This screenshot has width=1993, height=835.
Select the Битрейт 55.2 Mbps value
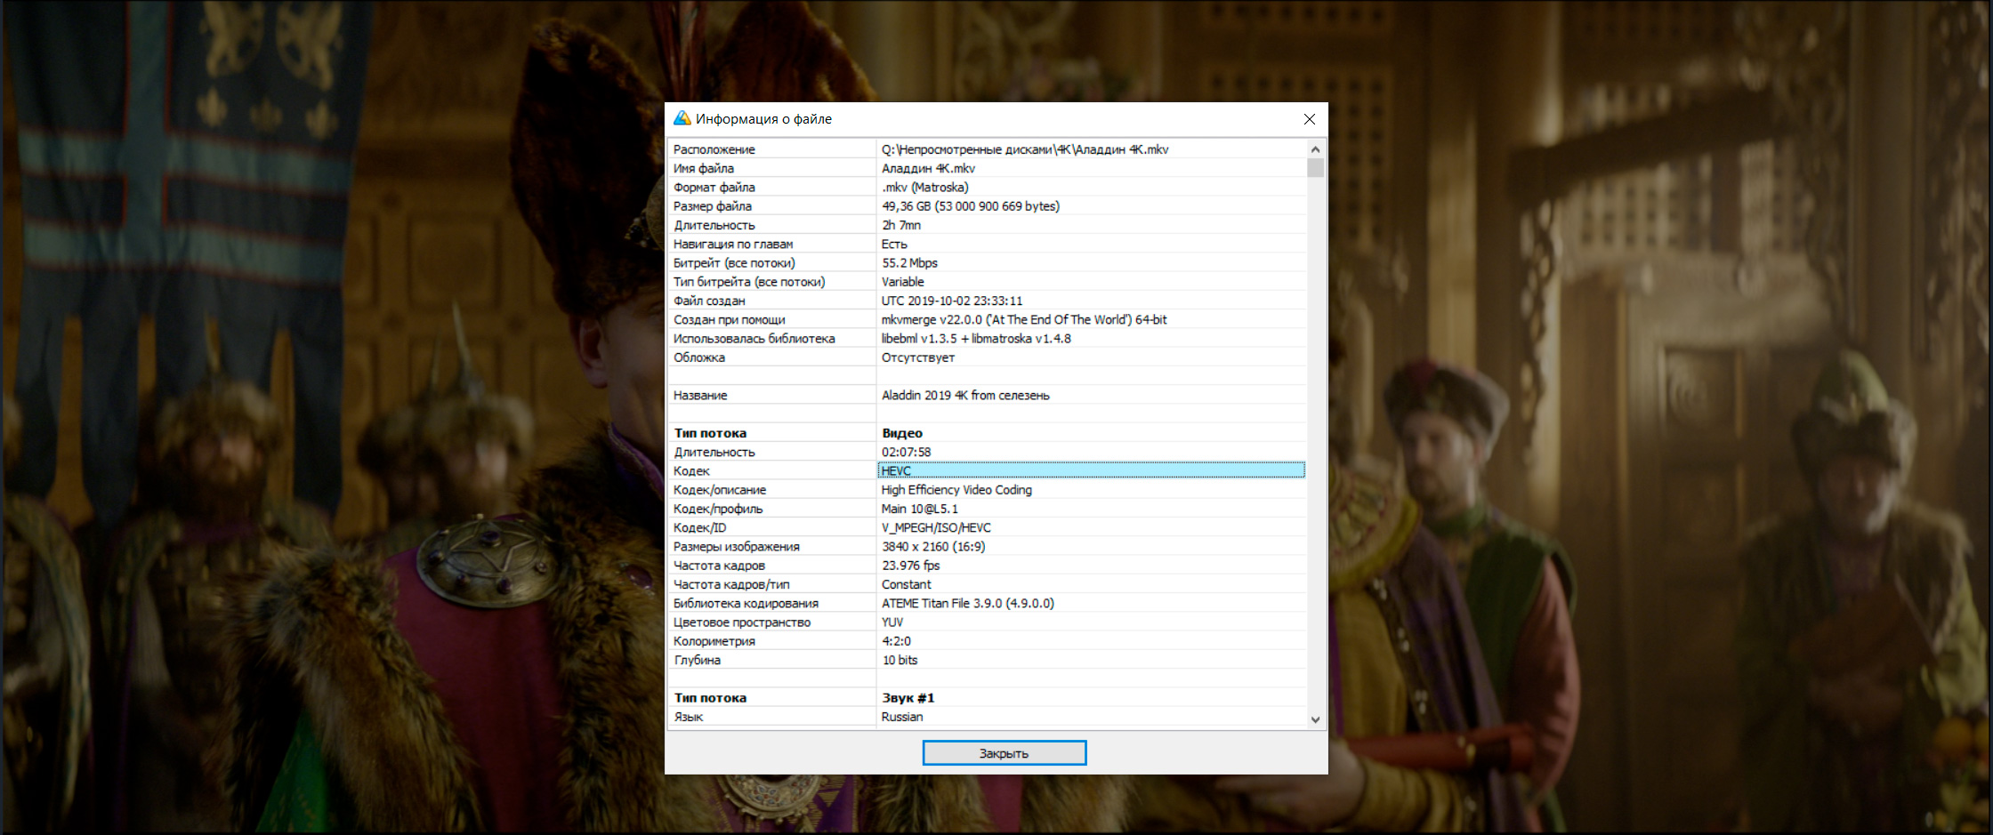909,263
